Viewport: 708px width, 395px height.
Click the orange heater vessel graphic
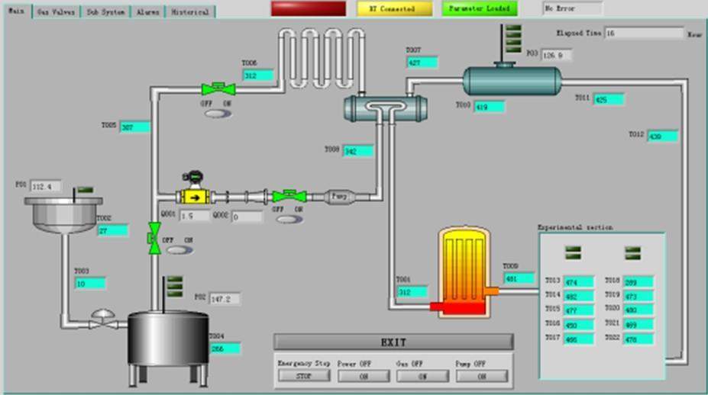[464, 272]
